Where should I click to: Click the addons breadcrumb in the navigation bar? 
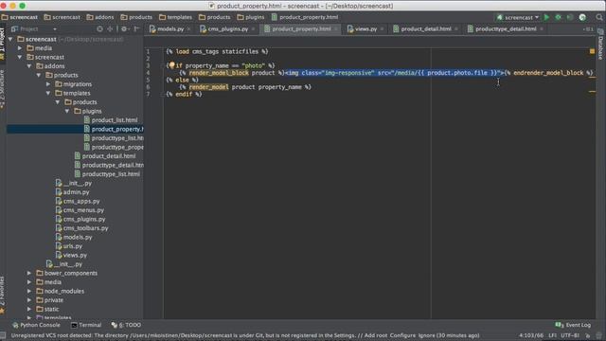100,17
